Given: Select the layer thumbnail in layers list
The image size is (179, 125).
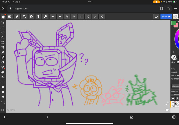Looking at the screenshot, I should (177, 104).
